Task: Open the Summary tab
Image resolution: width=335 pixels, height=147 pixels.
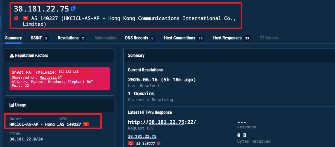Action: point(13,38)
